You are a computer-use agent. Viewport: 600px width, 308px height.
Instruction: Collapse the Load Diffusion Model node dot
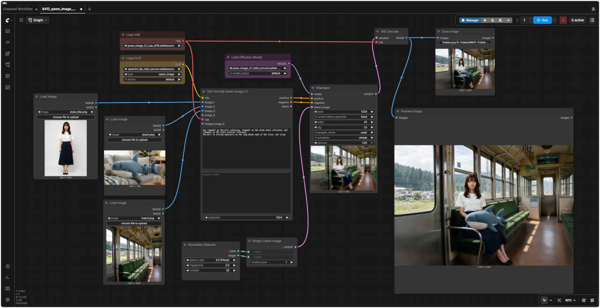228,57
